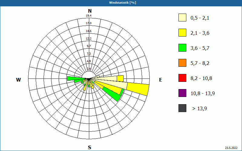Click the legend label 8,2 - 10,8

(x=201, y=79)
